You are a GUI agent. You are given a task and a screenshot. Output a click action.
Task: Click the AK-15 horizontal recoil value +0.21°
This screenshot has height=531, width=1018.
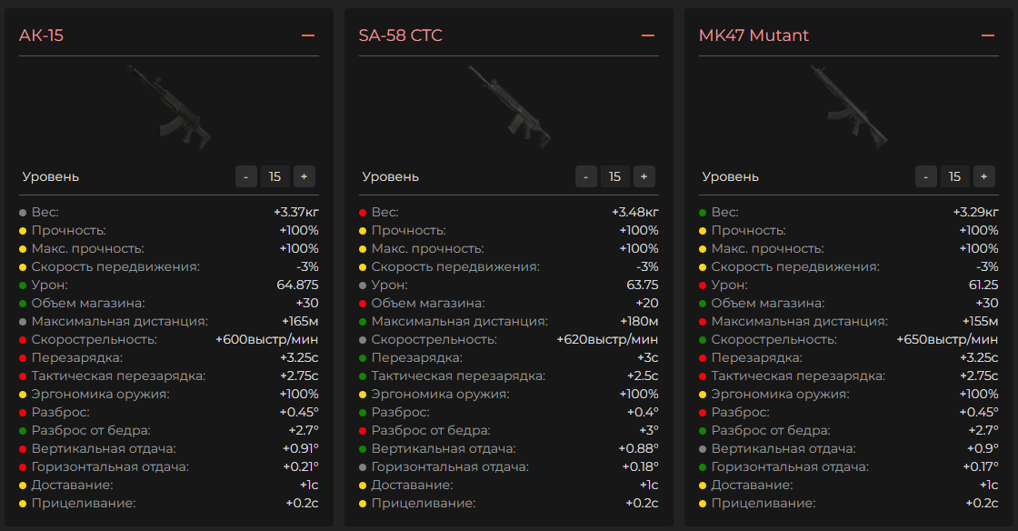point(301,466)
